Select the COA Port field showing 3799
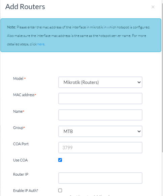This screenshot has height=196, width=163. point(100,148)
